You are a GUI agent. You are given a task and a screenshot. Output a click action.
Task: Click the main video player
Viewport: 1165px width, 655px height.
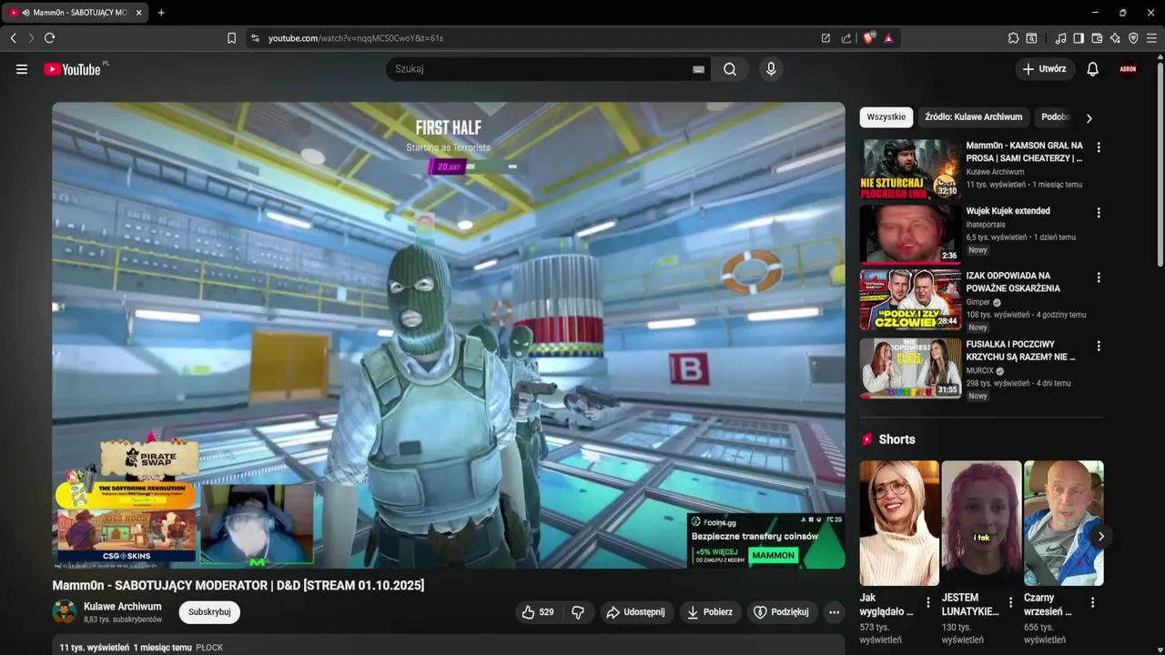click(449, 335)
